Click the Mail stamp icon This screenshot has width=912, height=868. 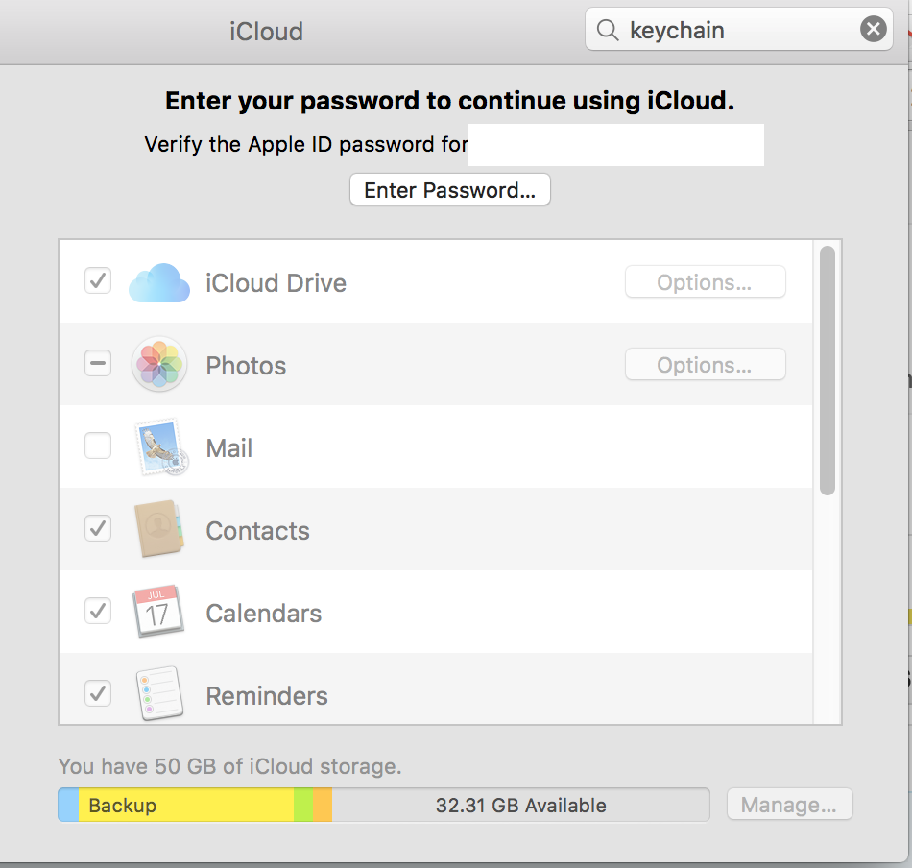pyautogui.click(x=159, y=447)
